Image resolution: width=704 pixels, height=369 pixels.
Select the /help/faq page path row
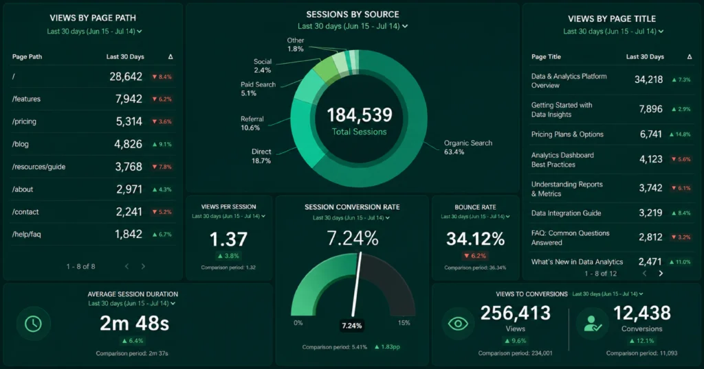pyautogui.click(x=93, y=234)
